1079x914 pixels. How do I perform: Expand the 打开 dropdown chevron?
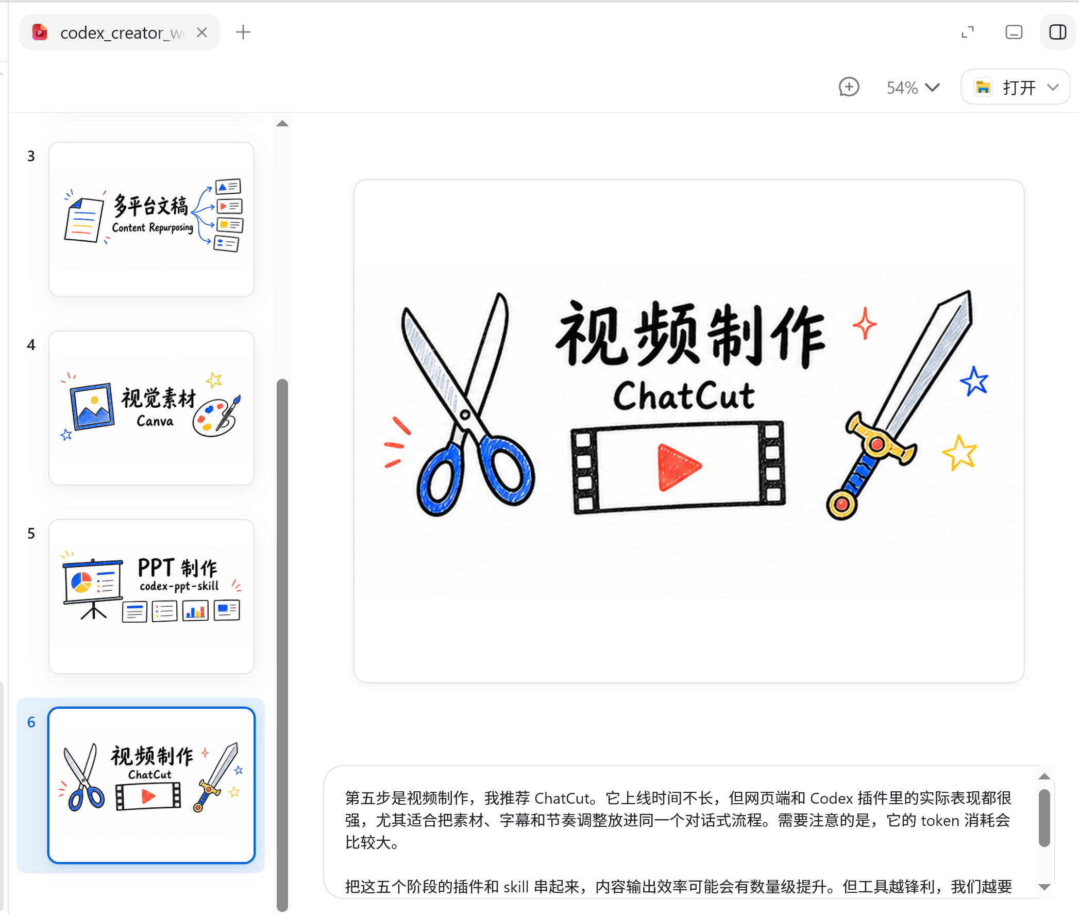click(1053, 87)
